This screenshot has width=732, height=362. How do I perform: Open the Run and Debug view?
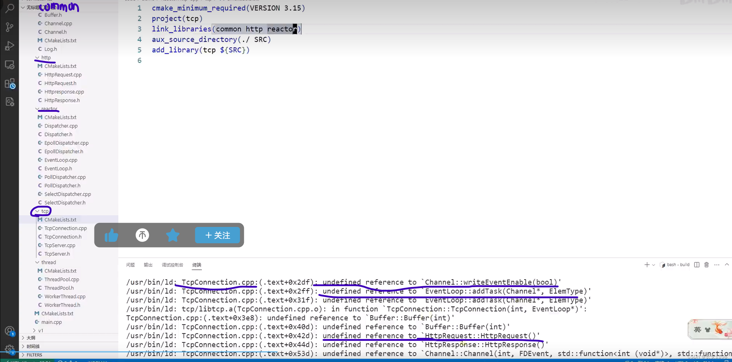10,46
